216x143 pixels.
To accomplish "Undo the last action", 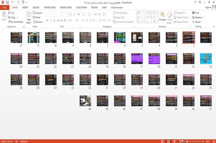I will pos(12,3).
